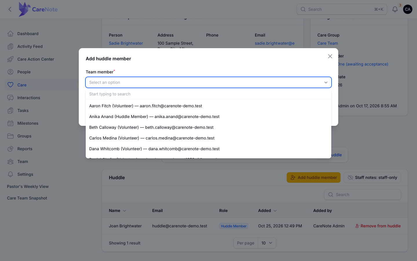The width and height of the screenshot is (417, 261).
Task: Close the Add huddle member dialog
Action: click(x=330, y=56)
